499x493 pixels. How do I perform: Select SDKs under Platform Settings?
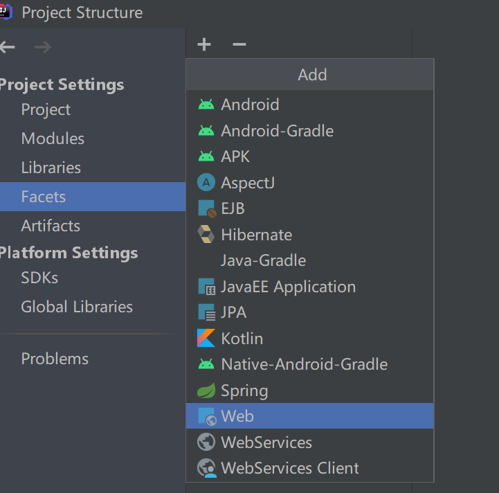39,278
